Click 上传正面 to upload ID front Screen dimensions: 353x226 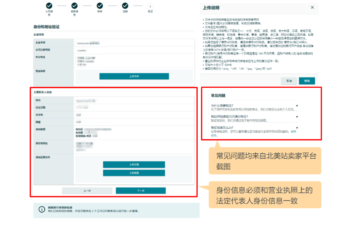point(133,164)
